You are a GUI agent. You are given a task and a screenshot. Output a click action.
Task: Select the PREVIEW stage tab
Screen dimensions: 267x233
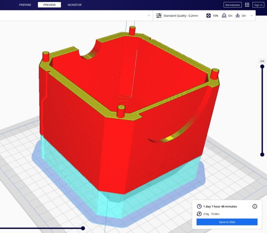pyautogui.click(x=49, y=5)
